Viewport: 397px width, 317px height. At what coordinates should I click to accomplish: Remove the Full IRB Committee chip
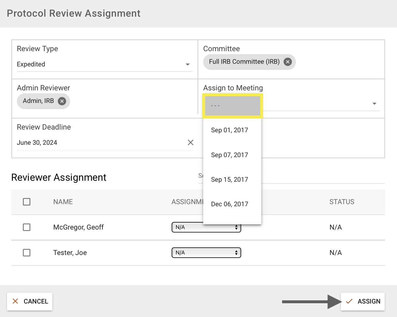288,62
